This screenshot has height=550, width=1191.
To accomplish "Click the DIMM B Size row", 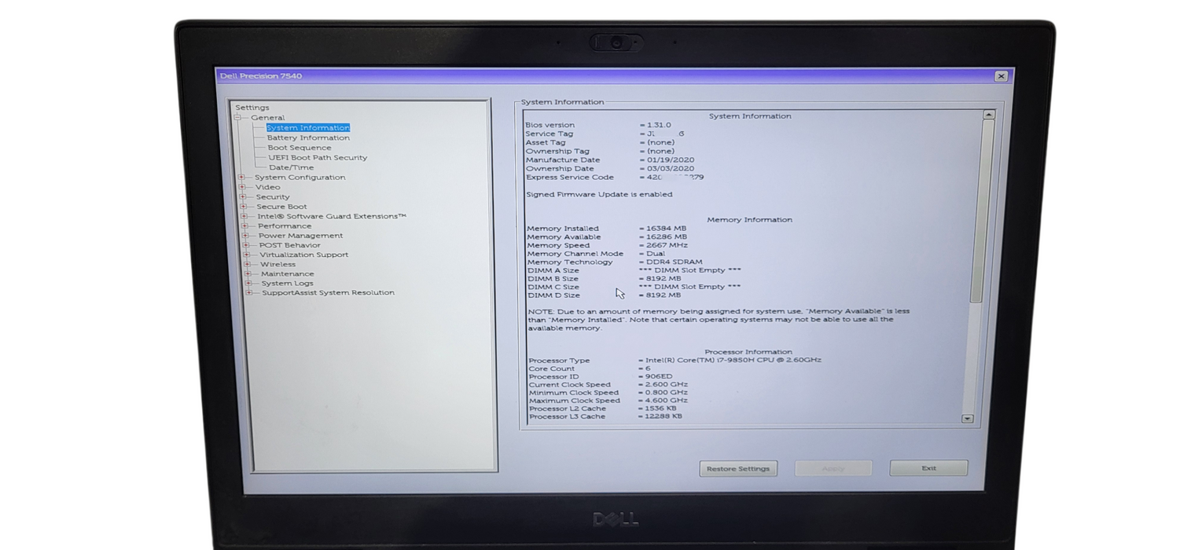I will [605, 279].
